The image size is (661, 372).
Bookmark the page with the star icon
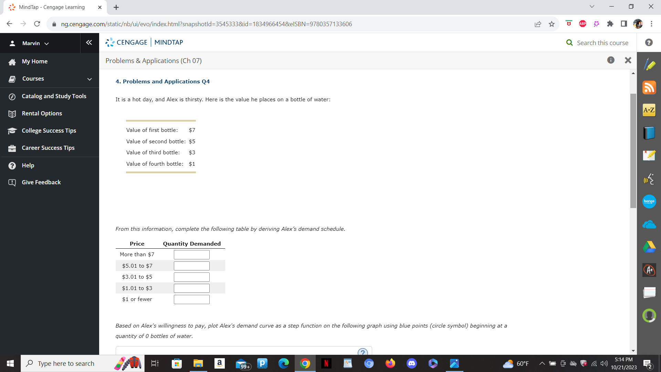coord(552,24)
